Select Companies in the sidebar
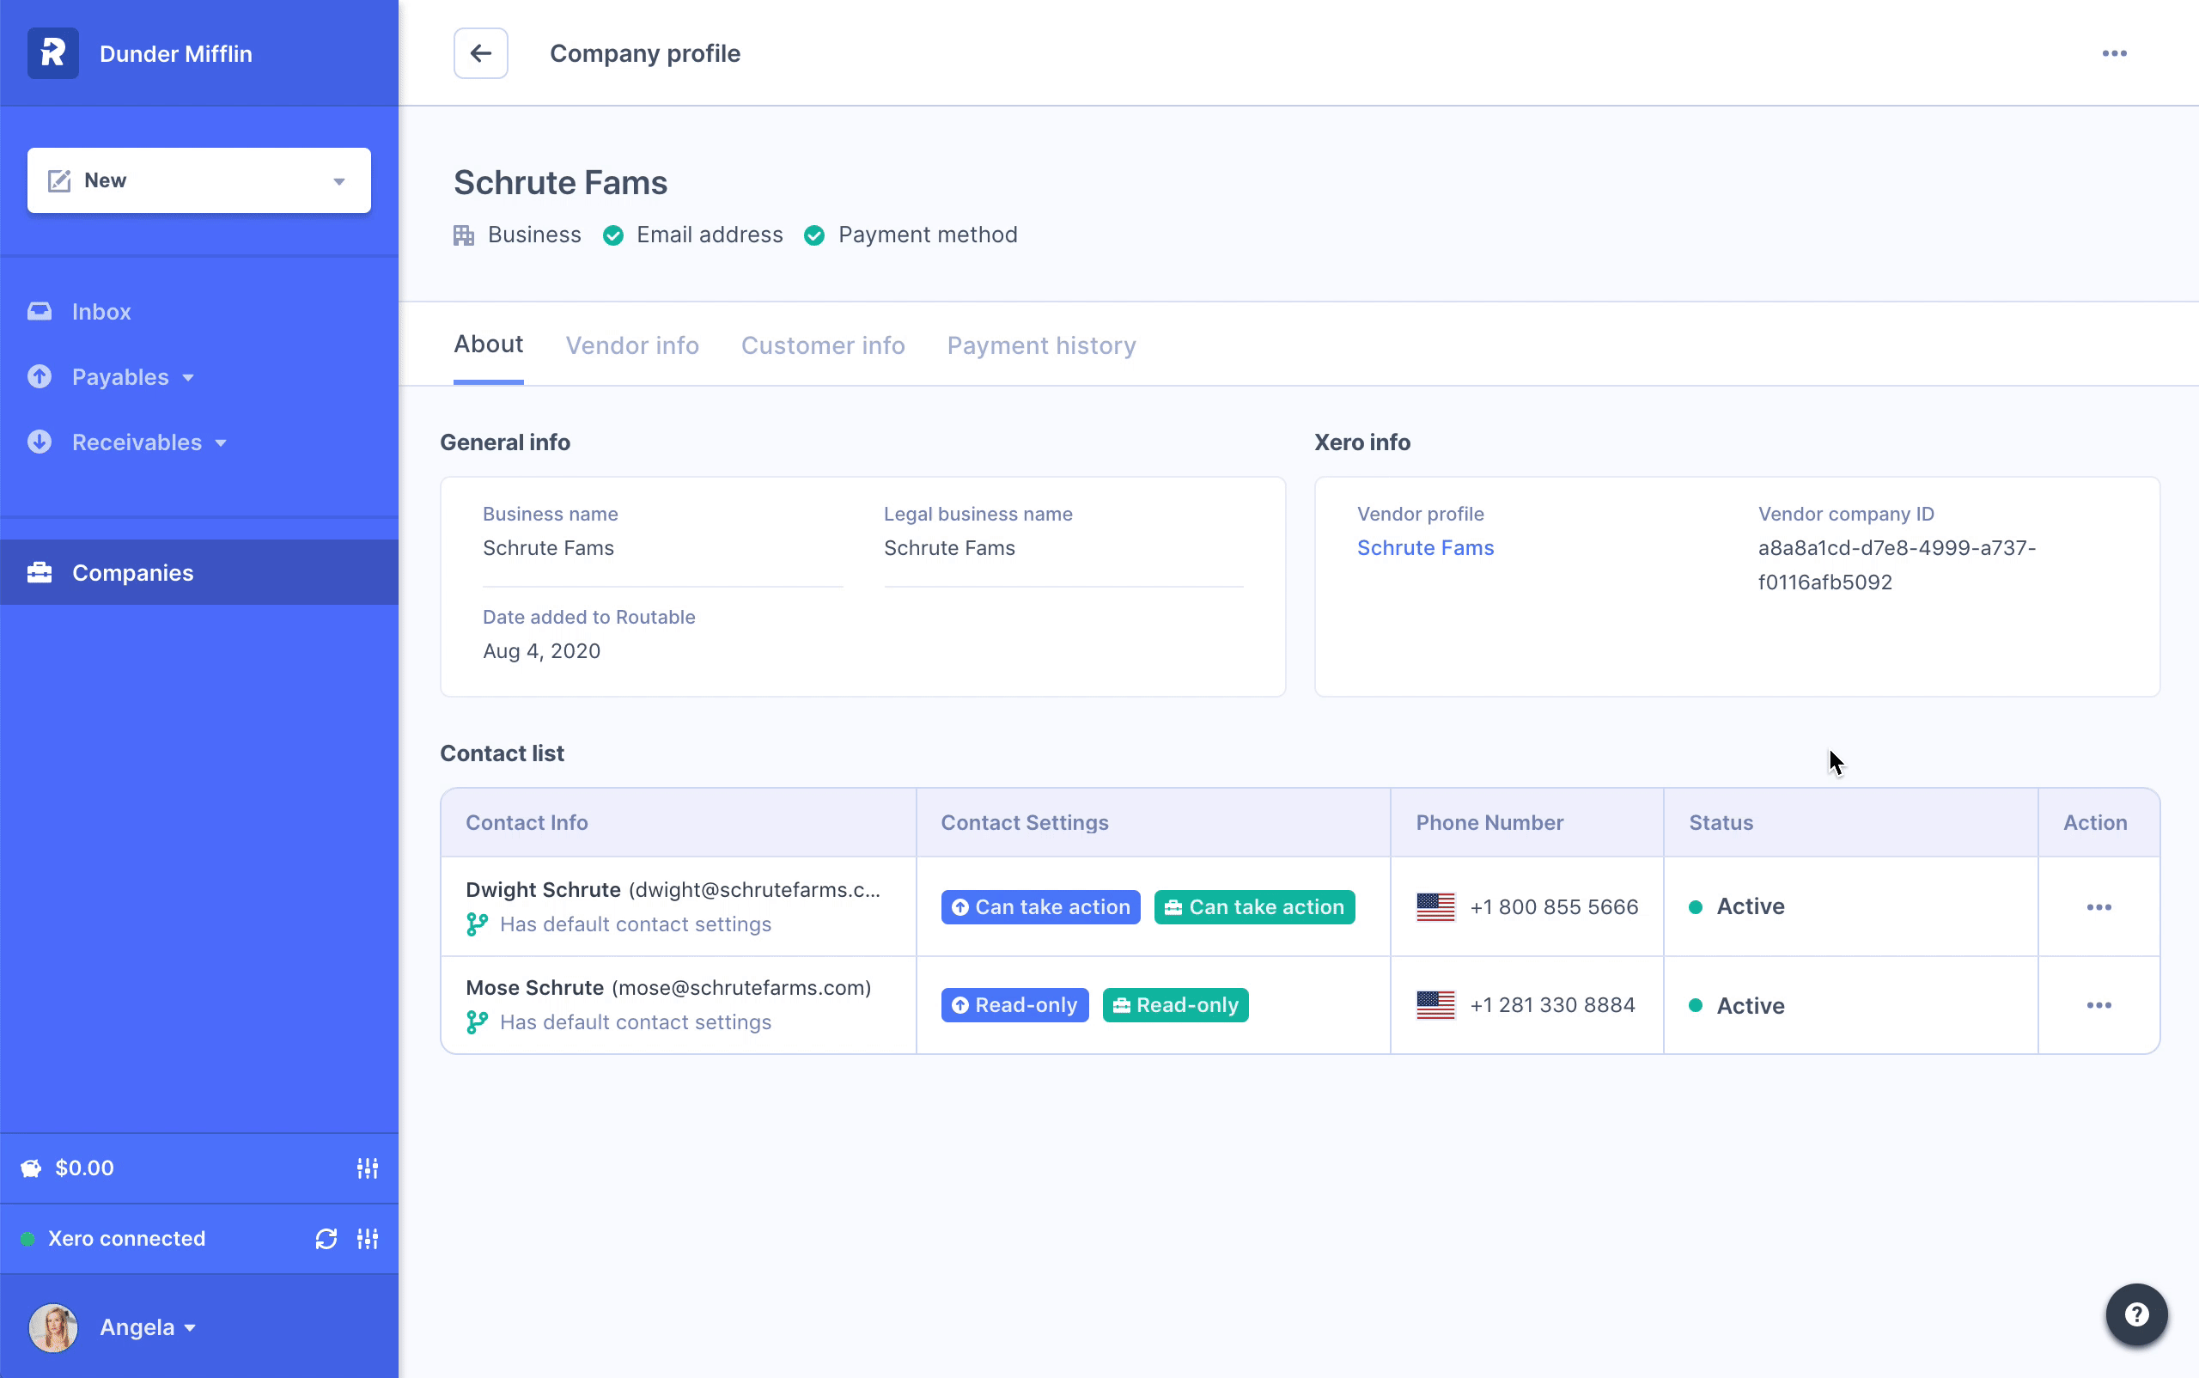 (x=132, y=573)
